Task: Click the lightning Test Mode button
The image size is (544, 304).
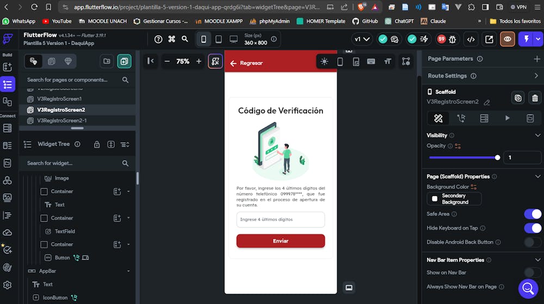Action: 526,39
